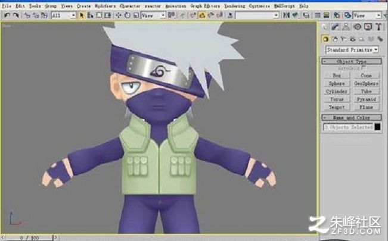This screenshot has width=388, height=241.
Task: Select the Cameras category icon
Action: pyautogui.click(x=353, y=39)
